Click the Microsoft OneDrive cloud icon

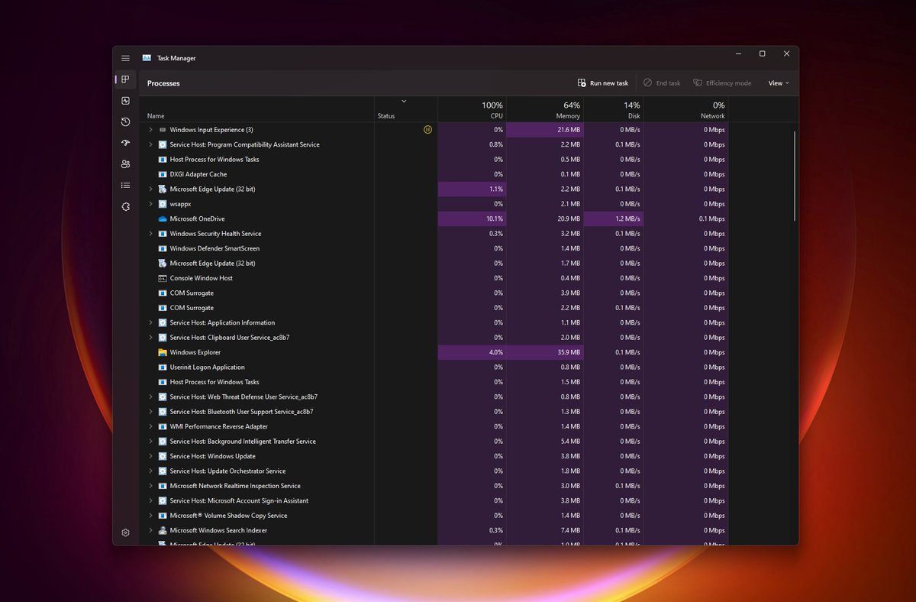tap(163, 218)
